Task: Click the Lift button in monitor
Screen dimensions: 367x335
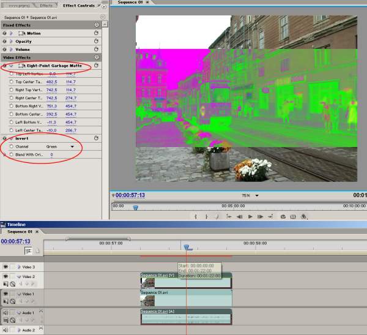Action: [x=283, y=217]
